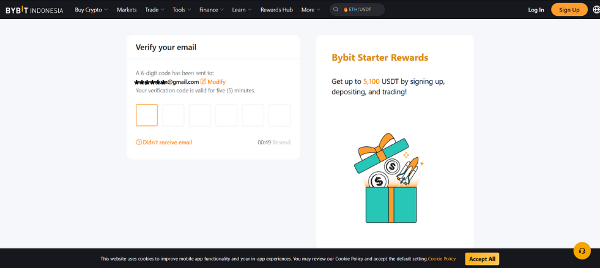
Task: Click the question mark help icon
Action: (x=139, y=142)
